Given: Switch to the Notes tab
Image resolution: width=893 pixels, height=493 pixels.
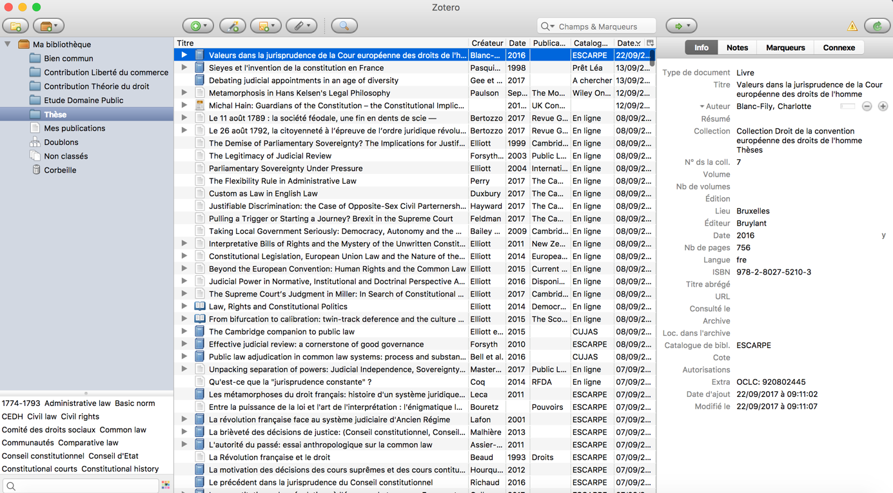Looking at the screenshot, I should coord(737,48).
